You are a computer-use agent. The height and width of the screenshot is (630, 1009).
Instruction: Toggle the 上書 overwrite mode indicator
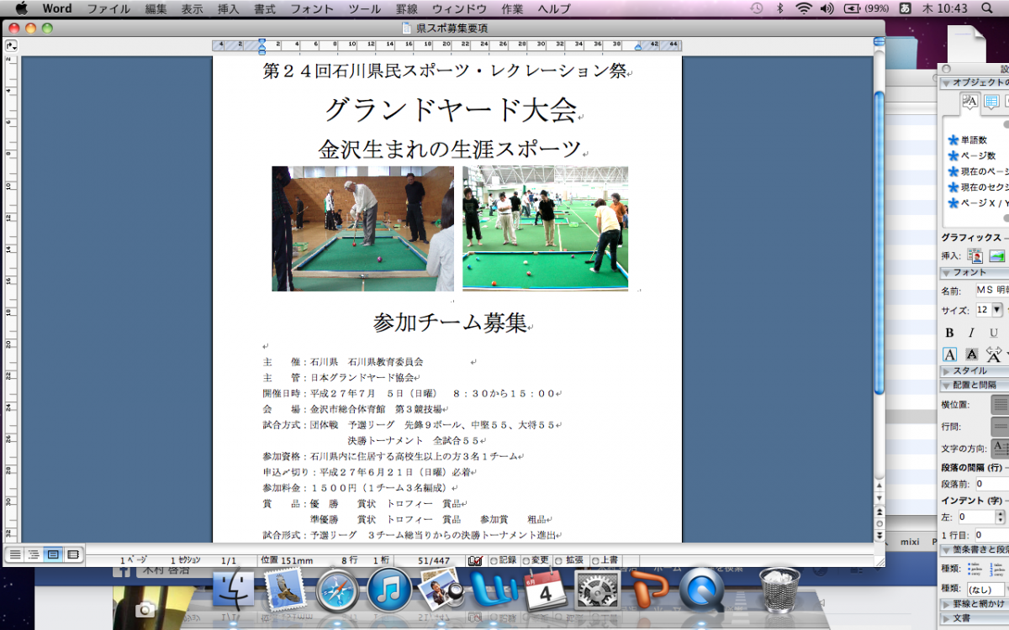coord(605,560)
